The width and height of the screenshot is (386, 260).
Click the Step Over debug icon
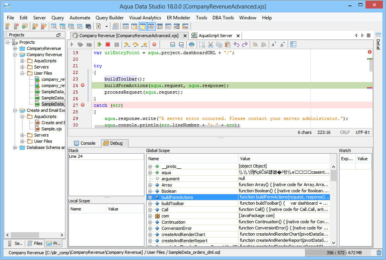point(136,44)
